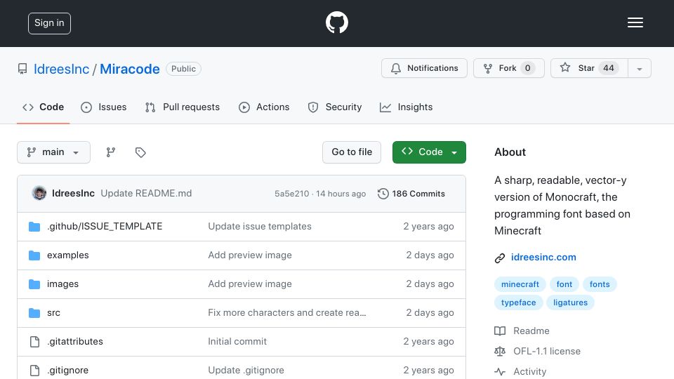
Task: Open the Pull requests tab
Action: click(x=183, y=107)
